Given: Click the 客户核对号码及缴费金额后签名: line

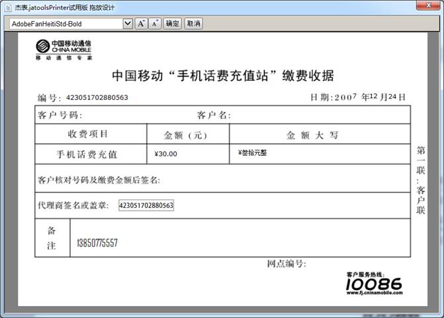Looking at the screenshot, I should [x=99, y=180].
